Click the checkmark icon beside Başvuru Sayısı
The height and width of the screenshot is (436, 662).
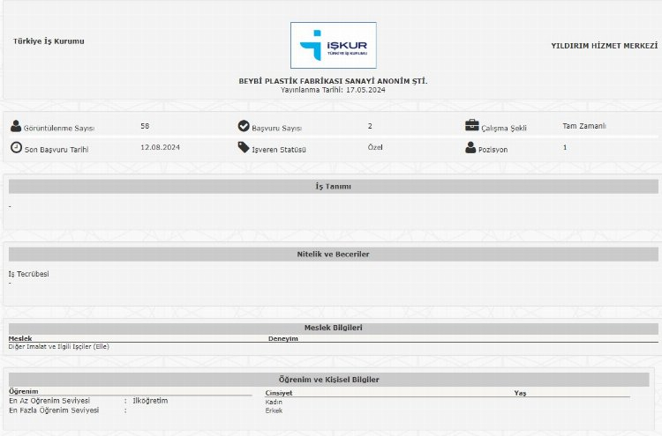(244, 126)
